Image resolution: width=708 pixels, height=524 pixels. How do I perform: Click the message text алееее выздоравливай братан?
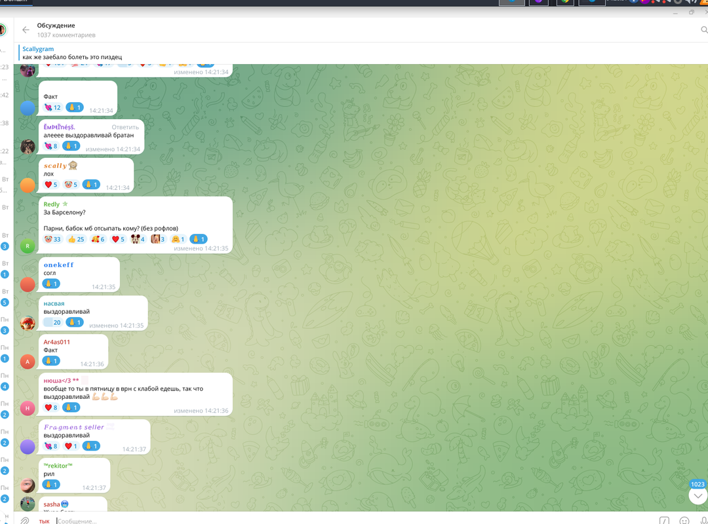tap(88, 136)
